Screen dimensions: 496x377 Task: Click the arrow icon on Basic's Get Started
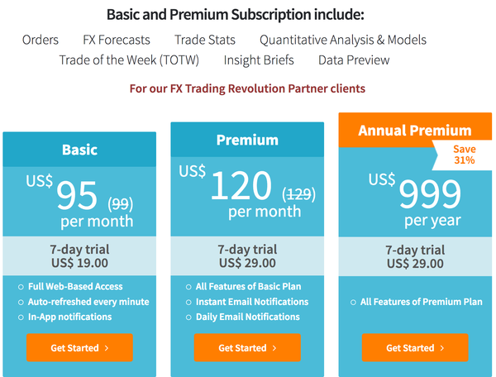107,348
